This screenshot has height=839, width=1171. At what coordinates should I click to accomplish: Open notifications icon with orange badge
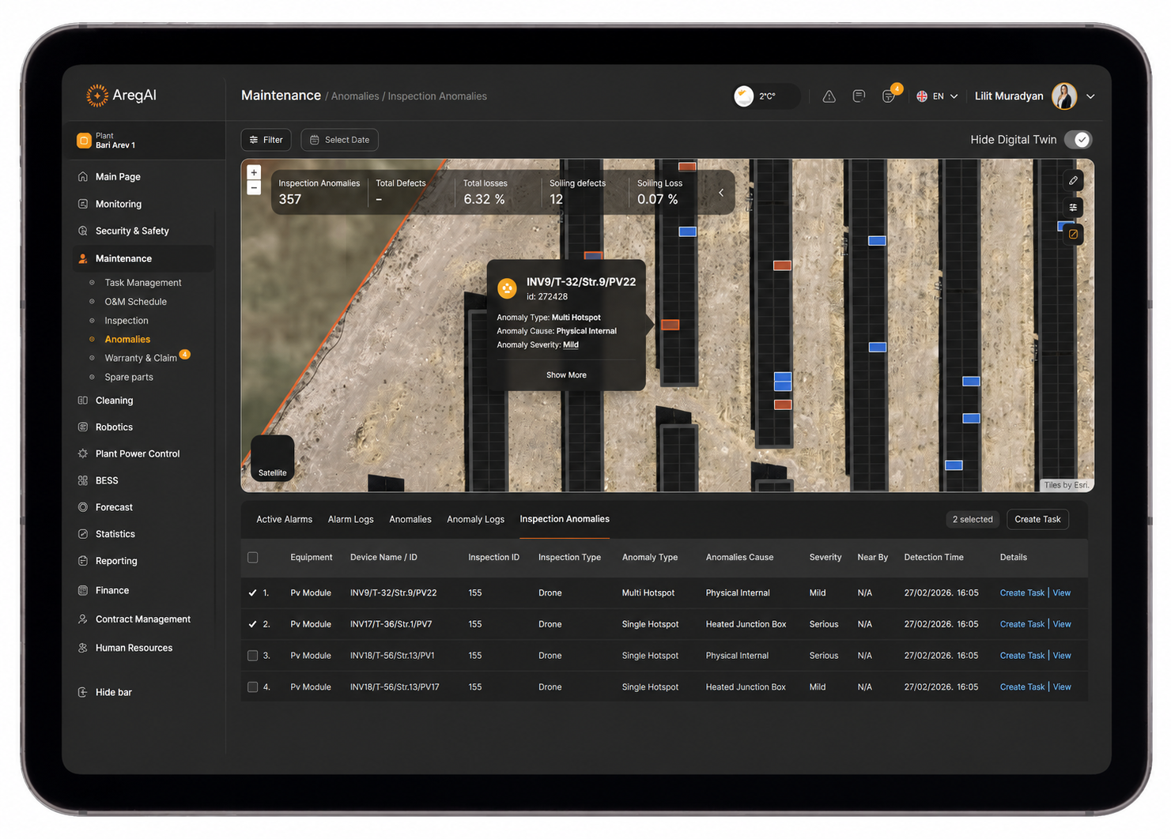tap(890, 96)
